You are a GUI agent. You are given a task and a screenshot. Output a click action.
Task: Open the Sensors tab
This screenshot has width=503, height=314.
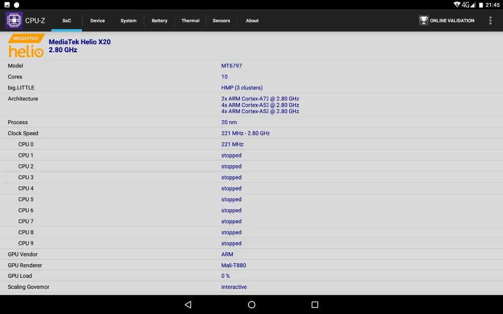click(221, 21)
